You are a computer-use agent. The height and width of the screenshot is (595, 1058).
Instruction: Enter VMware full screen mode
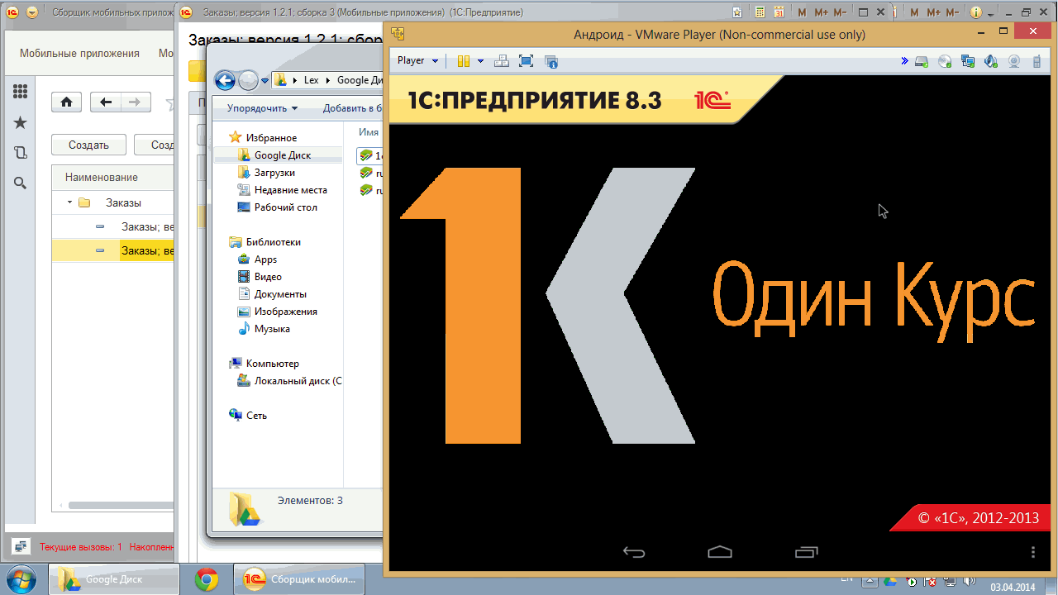526,61
